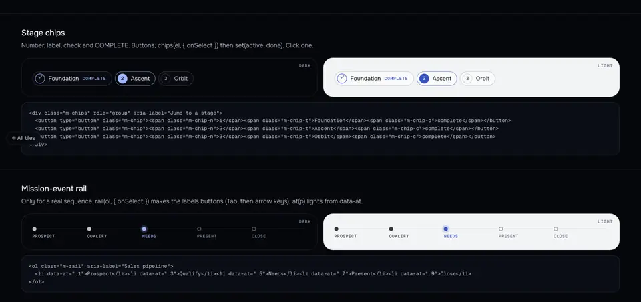Select the Close dot on the light rail
Screen dimensions: 641x302
(556, 229)
